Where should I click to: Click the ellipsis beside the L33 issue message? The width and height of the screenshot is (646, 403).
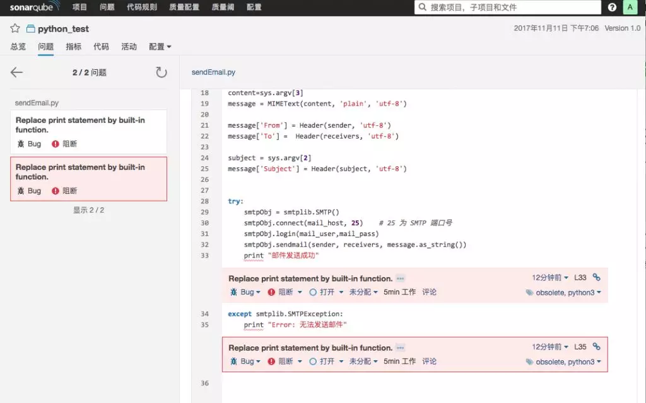point(400,278)
